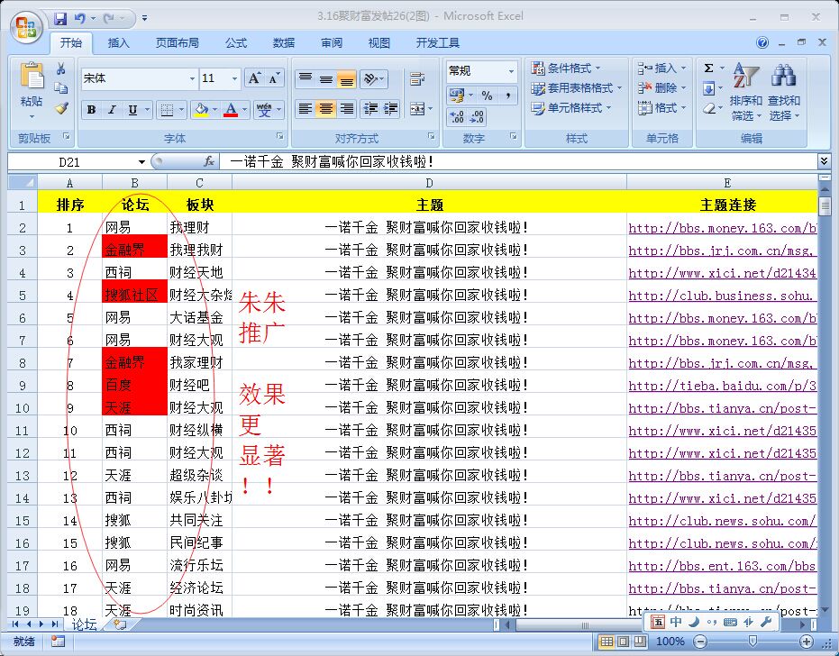Open Sort and Filter tool
839x656 pixels.
tap(746, 91)
